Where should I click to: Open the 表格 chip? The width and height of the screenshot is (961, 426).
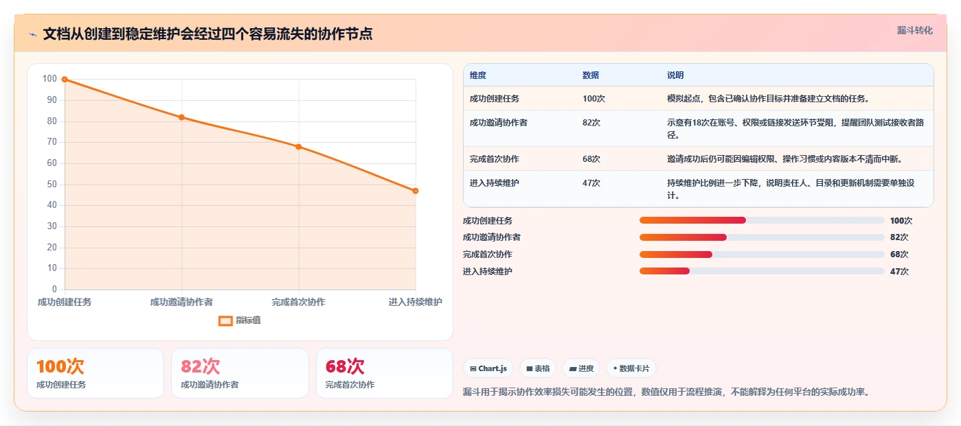tap(538, 368)
